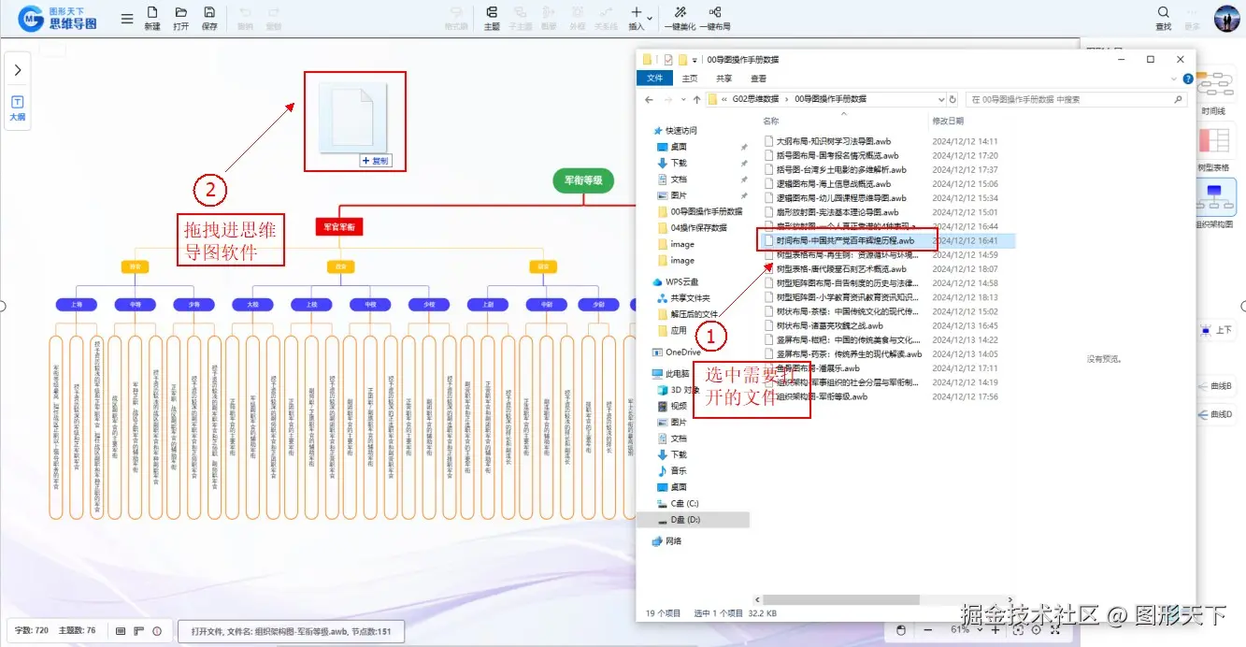The image size is (1246, 647).
Task: Select 00导图操作手册数据 folder in navigation pane
Action: pyautogui.click(x=707, y=211)
